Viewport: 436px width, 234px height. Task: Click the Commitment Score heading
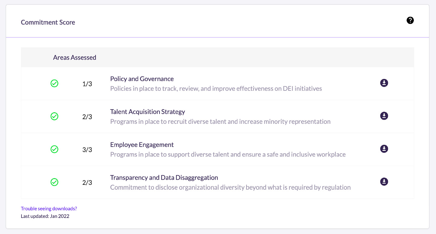[x=48, y=22]
